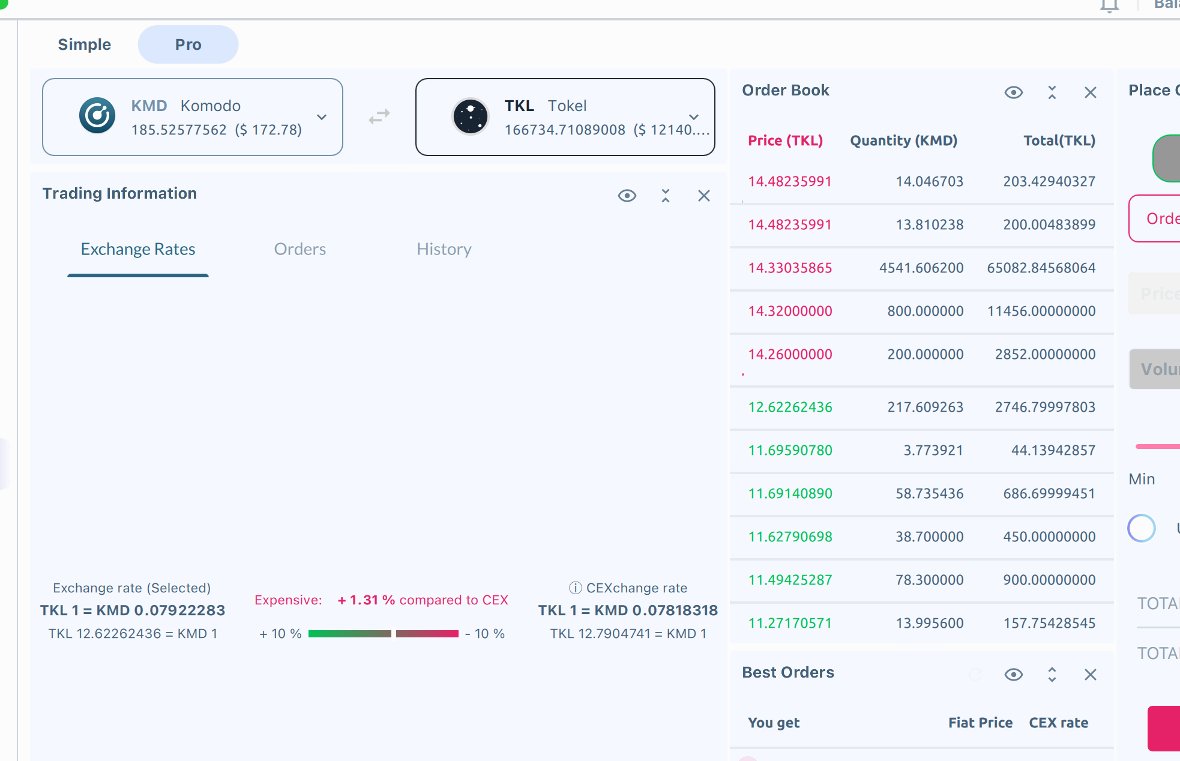
Task: Refresh the Best Orders list
Action: coord(975,674)
